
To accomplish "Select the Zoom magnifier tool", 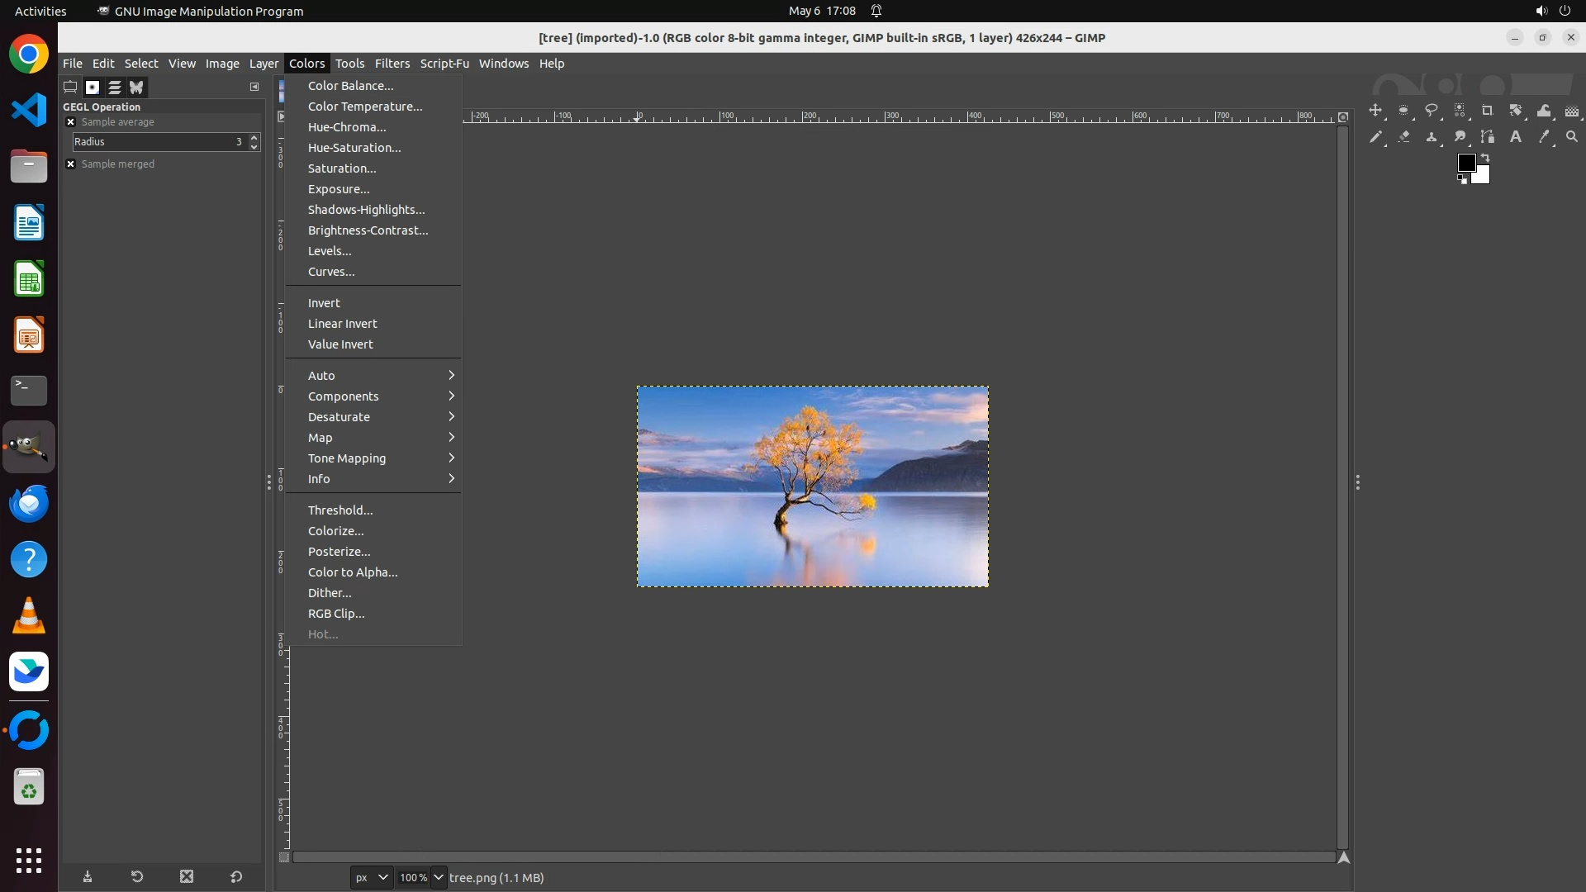I will tap(1572, 137).
